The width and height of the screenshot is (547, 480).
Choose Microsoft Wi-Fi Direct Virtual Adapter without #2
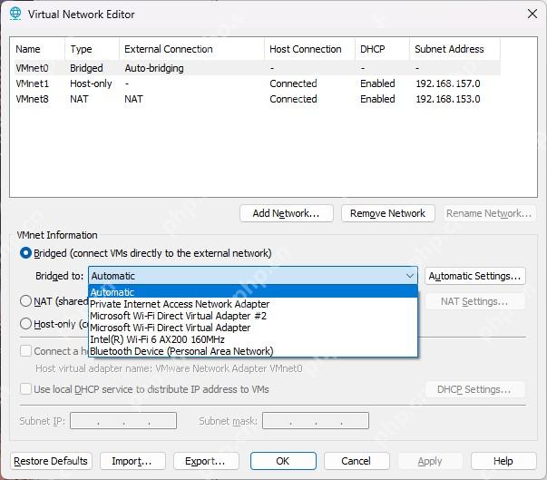click(x=253, y=328)
